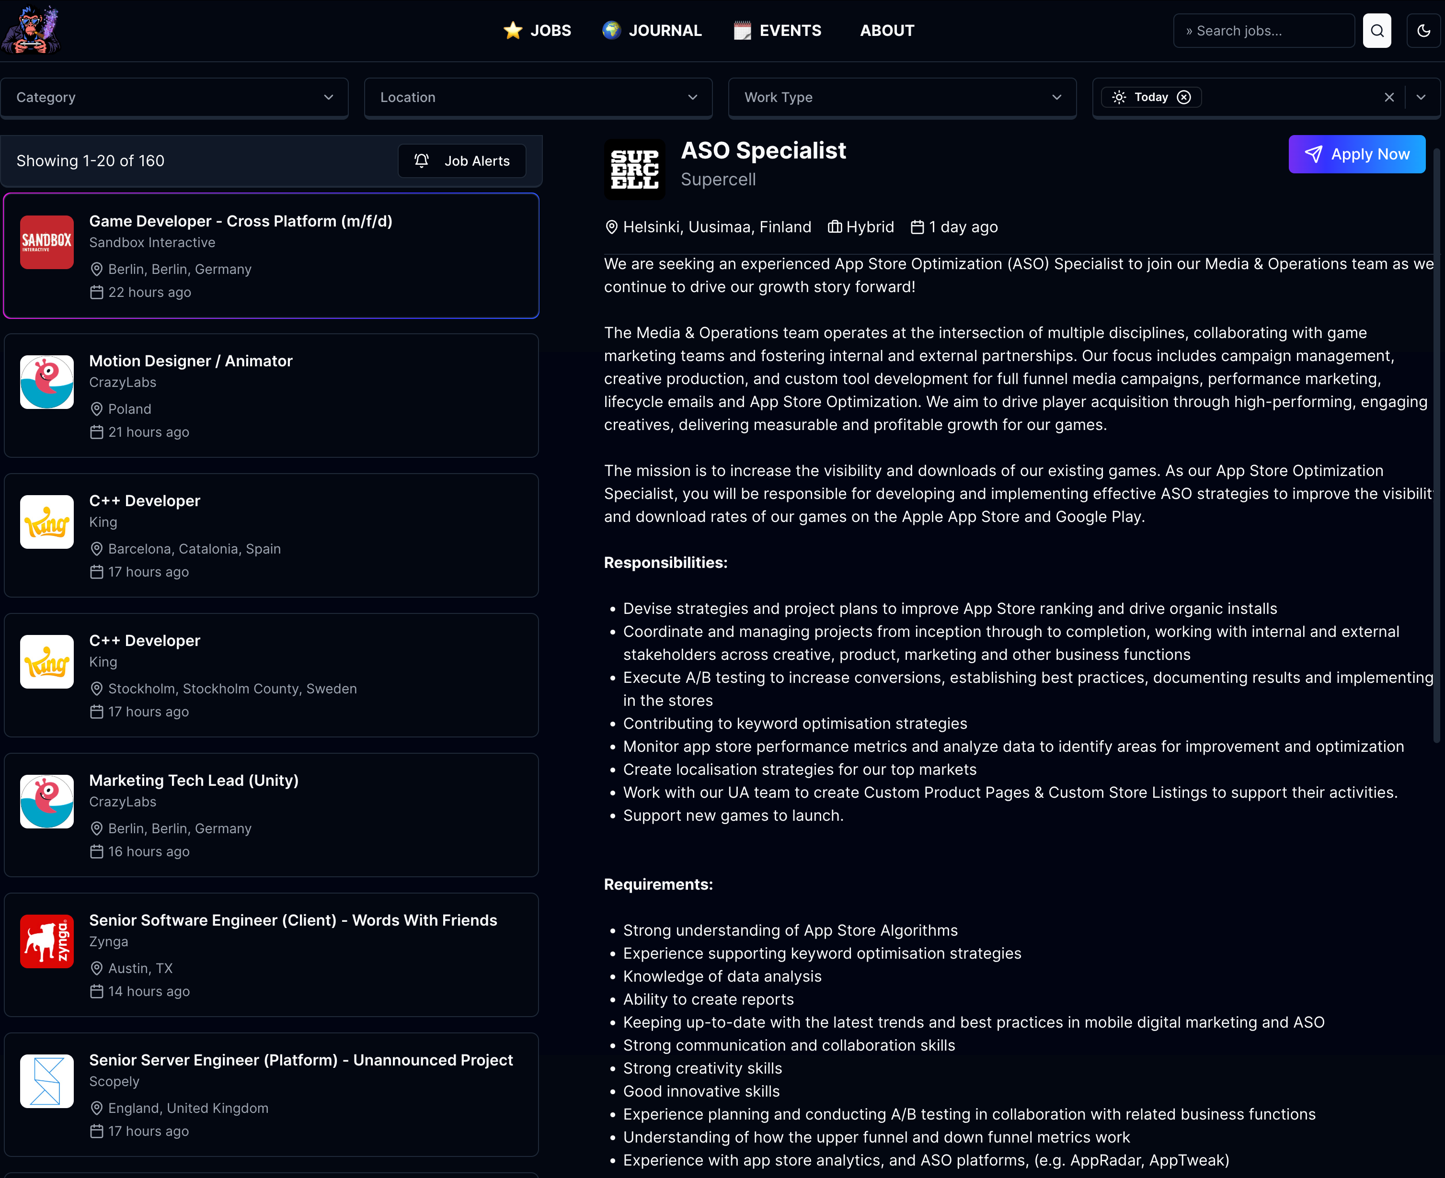The image size is (1445, 1178).
Task: Open the date filter dropdown chevron
Action: click(x=1421, y=97)
